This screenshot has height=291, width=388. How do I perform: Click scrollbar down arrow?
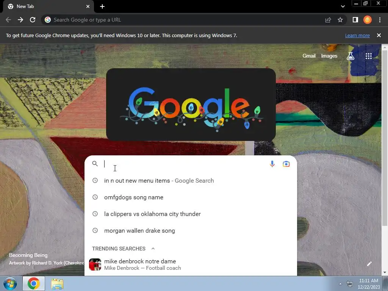[x=385, y=273]
